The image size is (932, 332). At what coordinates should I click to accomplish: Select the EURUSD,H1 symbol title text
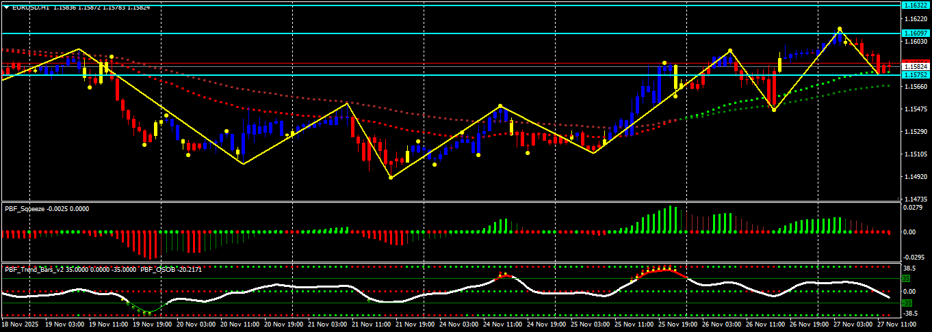(30, 6)
